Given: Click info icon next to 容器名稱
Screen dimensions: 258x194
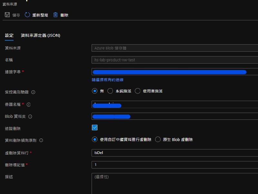Looking at the screenshot, I should point(29,105).
